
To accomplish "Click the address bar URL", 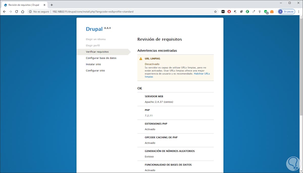I will 93,12.
